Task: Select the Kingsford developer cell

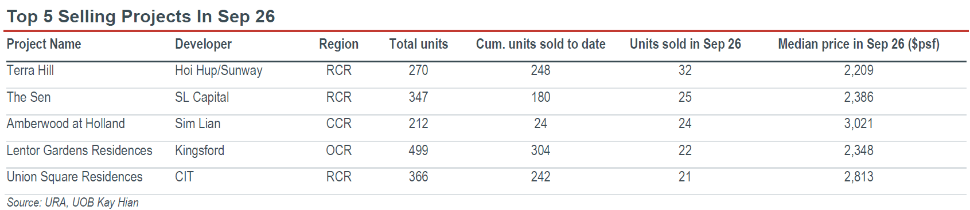Action: (200, 150)
